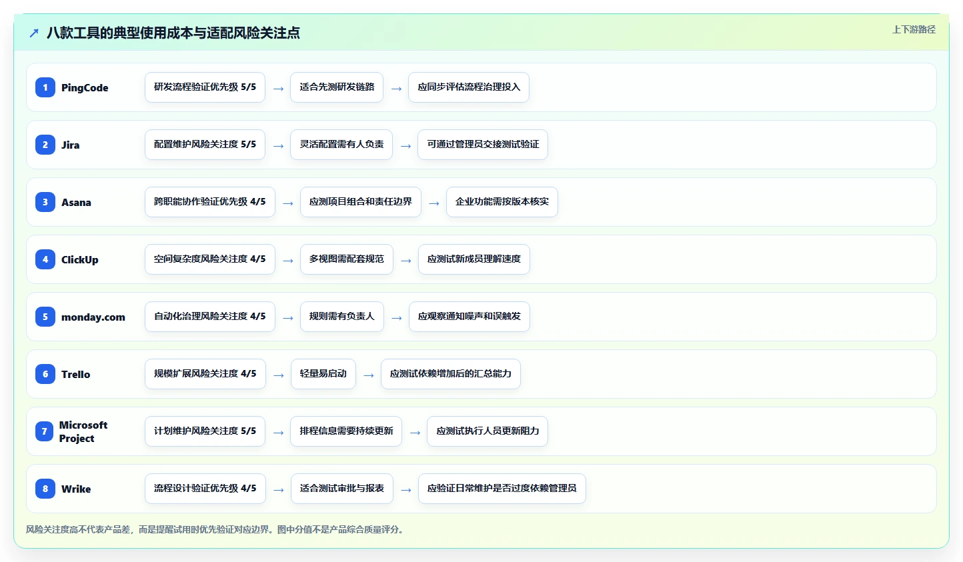Screen dimensions: 963x562
Task: Click the 规则需有负责人 chip
Action: [342, 317]
